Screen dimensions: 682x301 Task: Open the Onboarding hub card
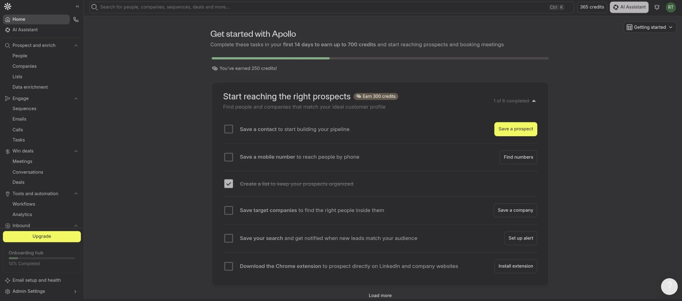coord(42,258)
